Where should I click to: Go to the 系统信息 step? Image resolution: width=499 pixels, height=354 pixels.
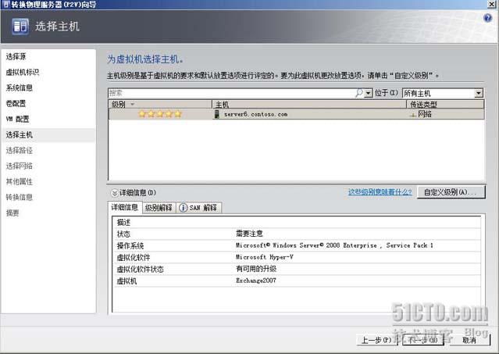pyautogui.click(x=19, y=88)
